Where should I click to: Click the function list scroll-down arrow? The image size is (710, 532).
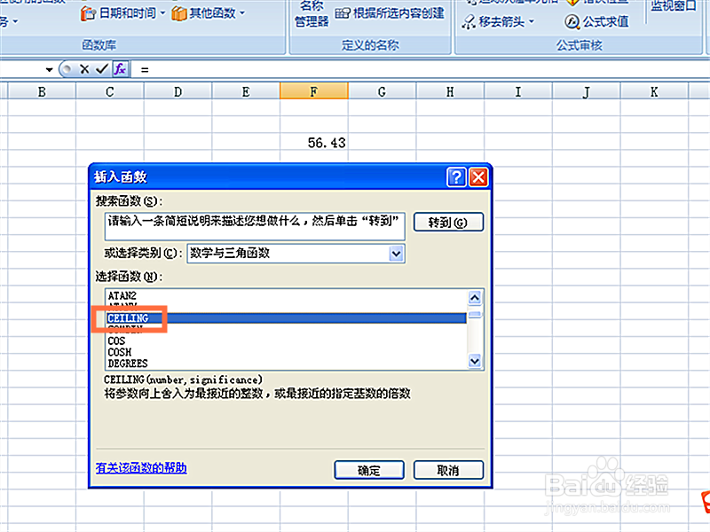point(474,361)
